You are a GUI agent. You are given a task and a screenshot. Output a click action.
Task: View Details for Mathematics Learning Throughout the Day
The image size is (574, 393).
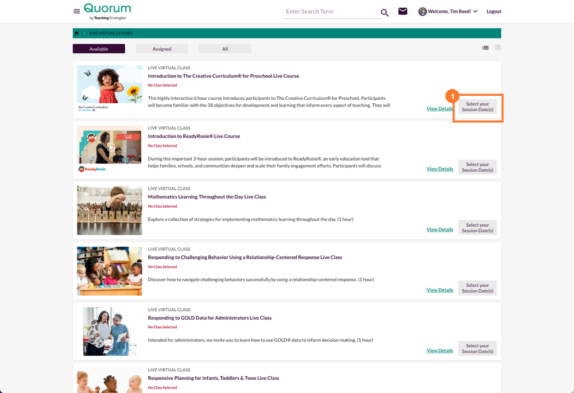(440, 229)
